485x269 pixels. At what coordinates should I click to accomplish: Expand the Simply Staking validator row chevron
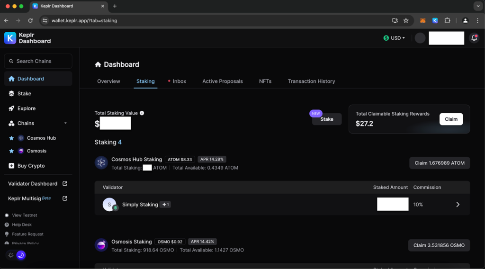click(458, 205)
